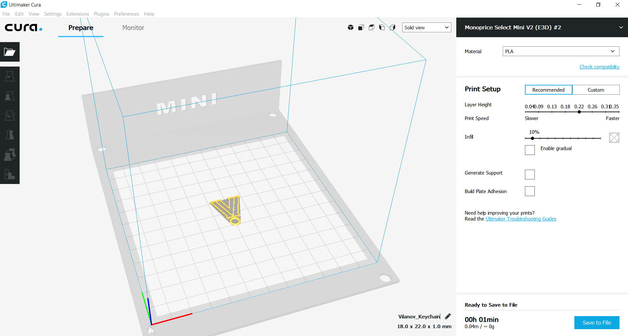Minimize the Ultimaker Cura window
Screen dimensions: 628x336
[579, 5]
